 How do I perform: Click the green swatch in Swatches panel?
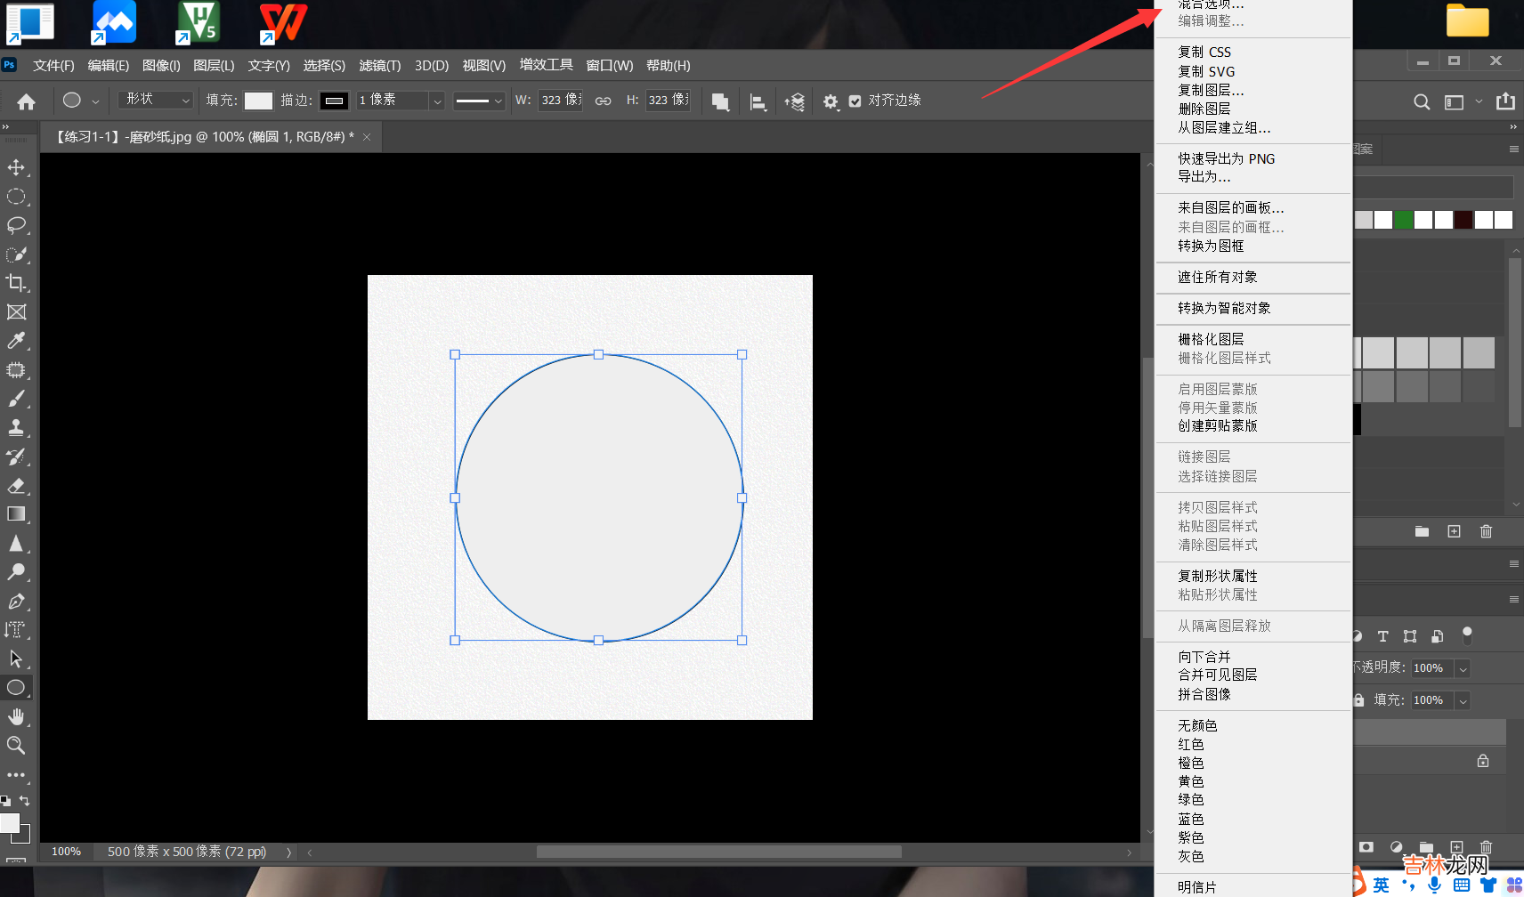(1404, 220)
